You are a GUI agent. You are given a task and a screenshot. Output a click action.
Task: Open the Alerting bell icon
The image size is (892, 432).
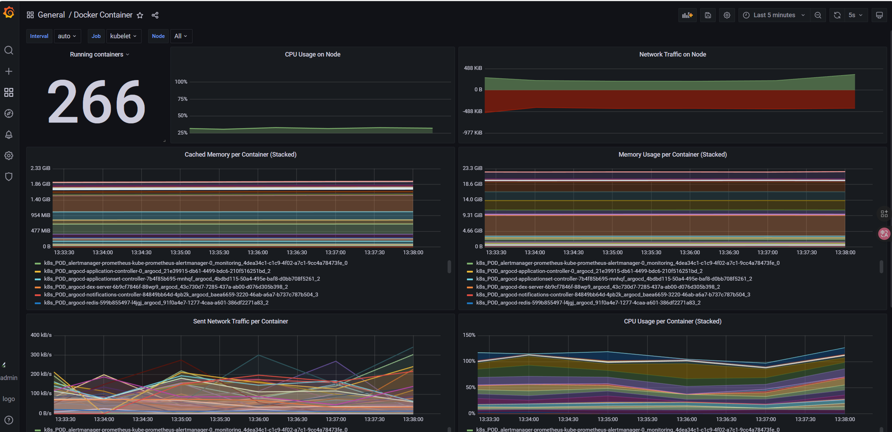tap(9, 135)
